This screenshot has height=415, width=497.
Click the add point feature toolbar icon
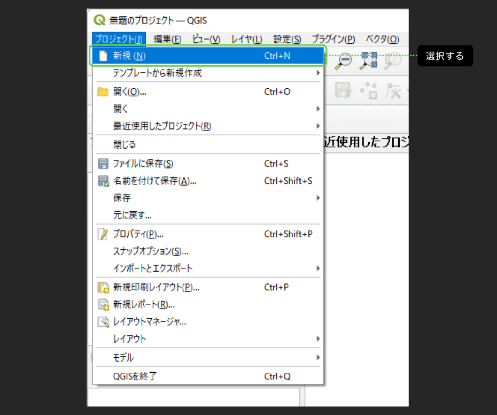pyautogui.click(x=369, y=91)
